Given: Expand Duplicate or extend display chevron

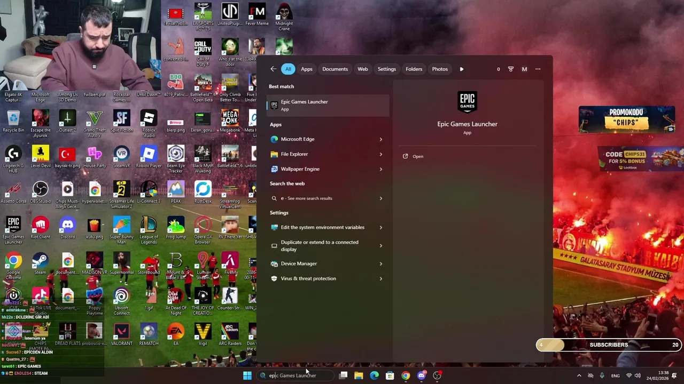Looking at the screenshot, I should click(381, 246).
